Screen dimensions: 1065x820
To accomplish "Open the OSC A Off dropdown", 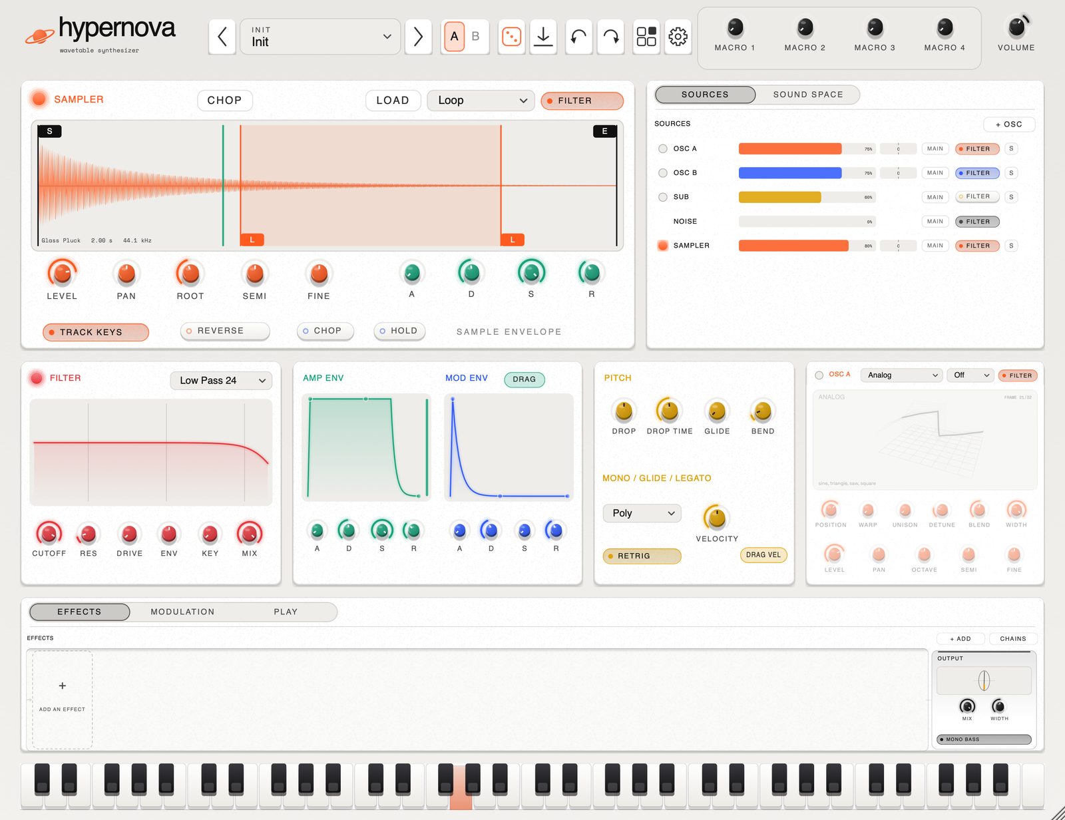I will click(x=970, y=375).
